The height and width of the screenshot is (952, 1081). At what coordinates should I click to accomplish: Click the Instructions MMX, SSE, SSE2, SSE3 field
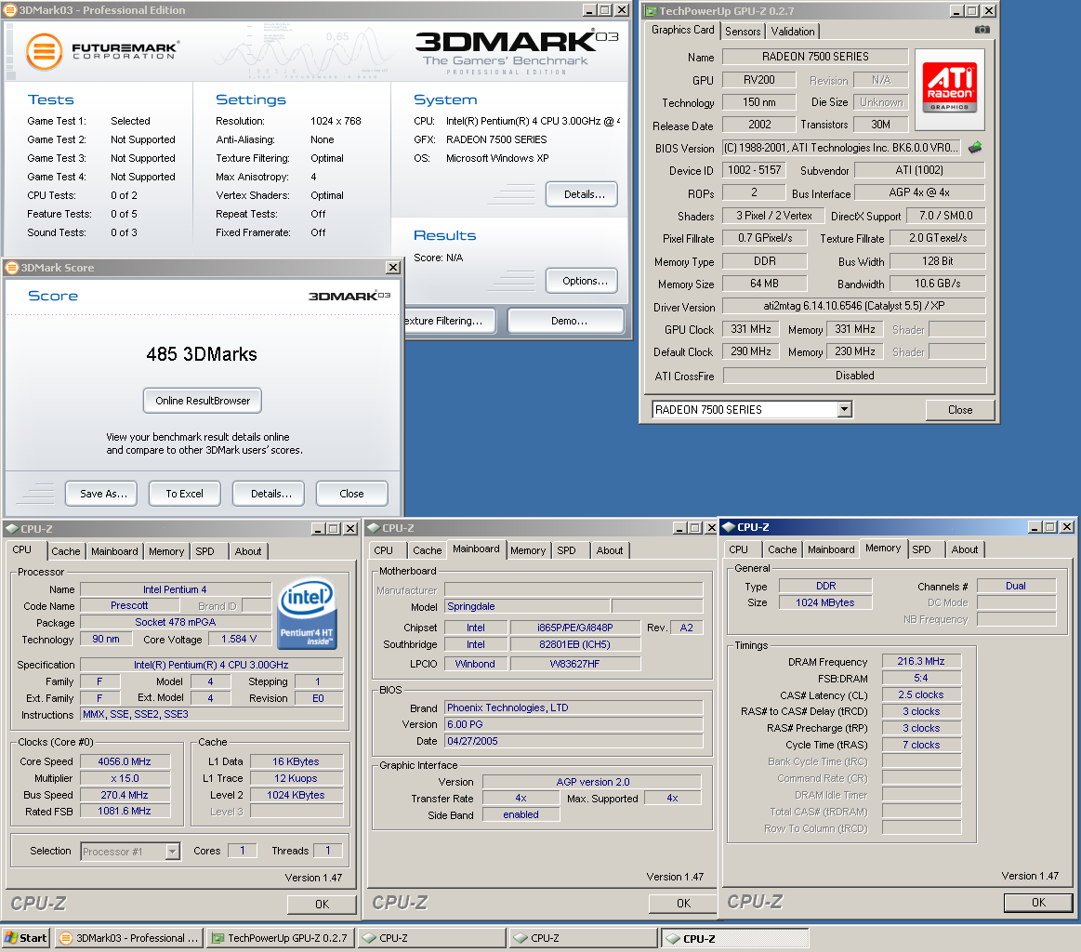coord(212,715)
